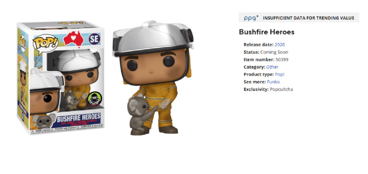Click the SE badge on the box
Viewport: 368px width, 174px height.
click(x=95, y=39)
